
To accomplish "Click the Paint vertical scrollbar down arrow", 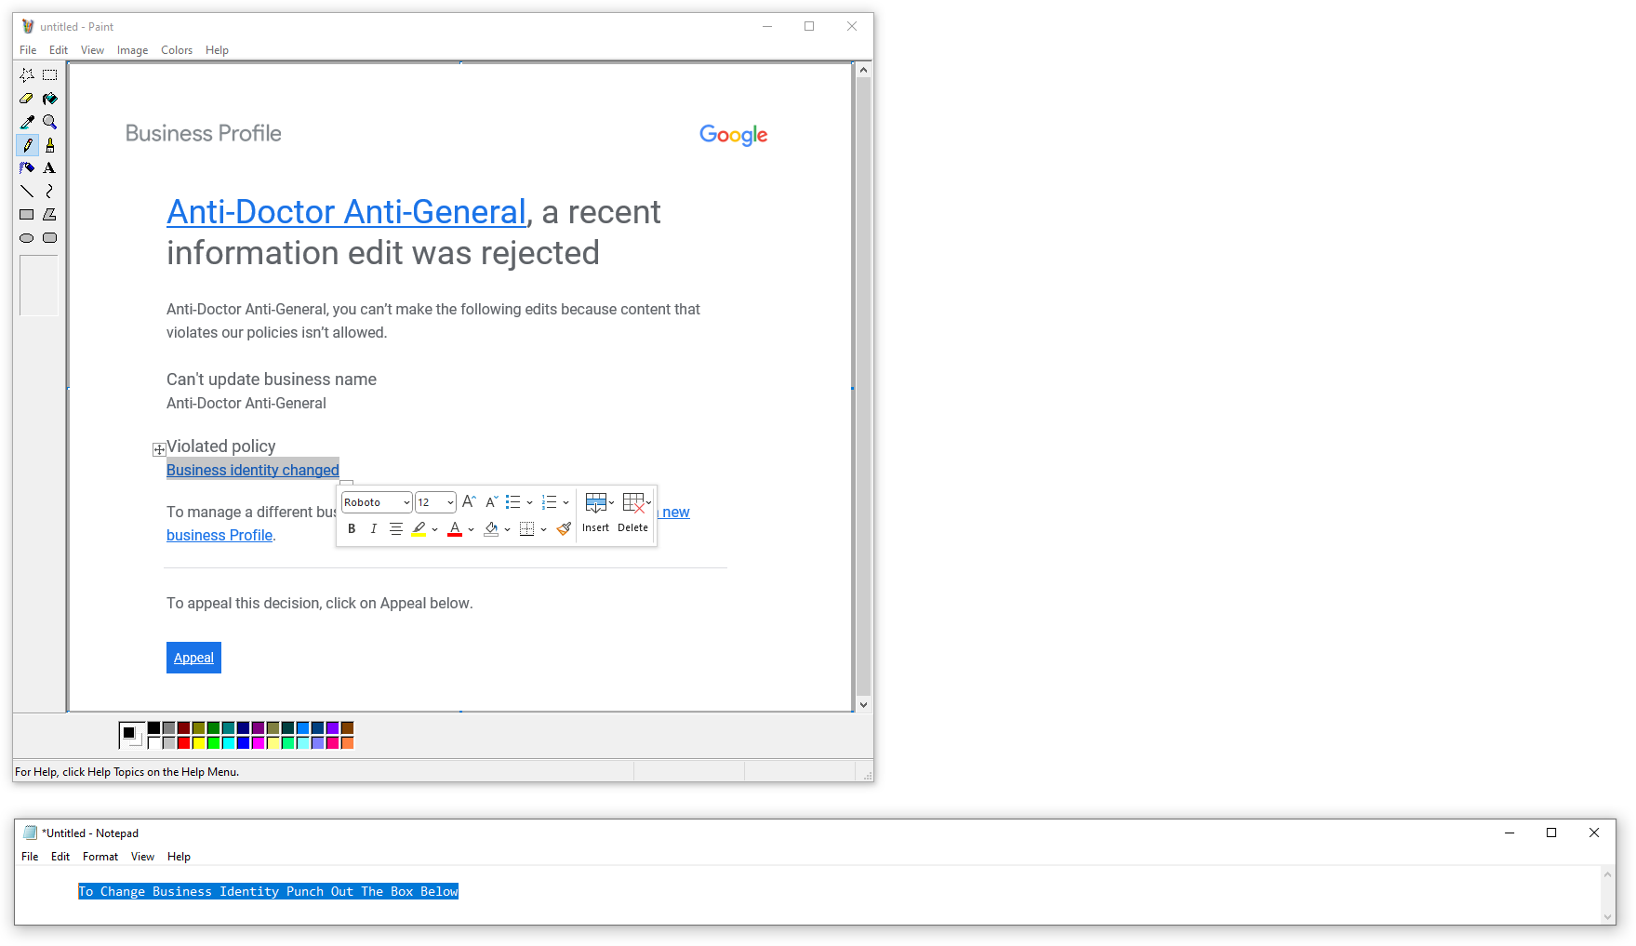I will click(x=864, y=705).
